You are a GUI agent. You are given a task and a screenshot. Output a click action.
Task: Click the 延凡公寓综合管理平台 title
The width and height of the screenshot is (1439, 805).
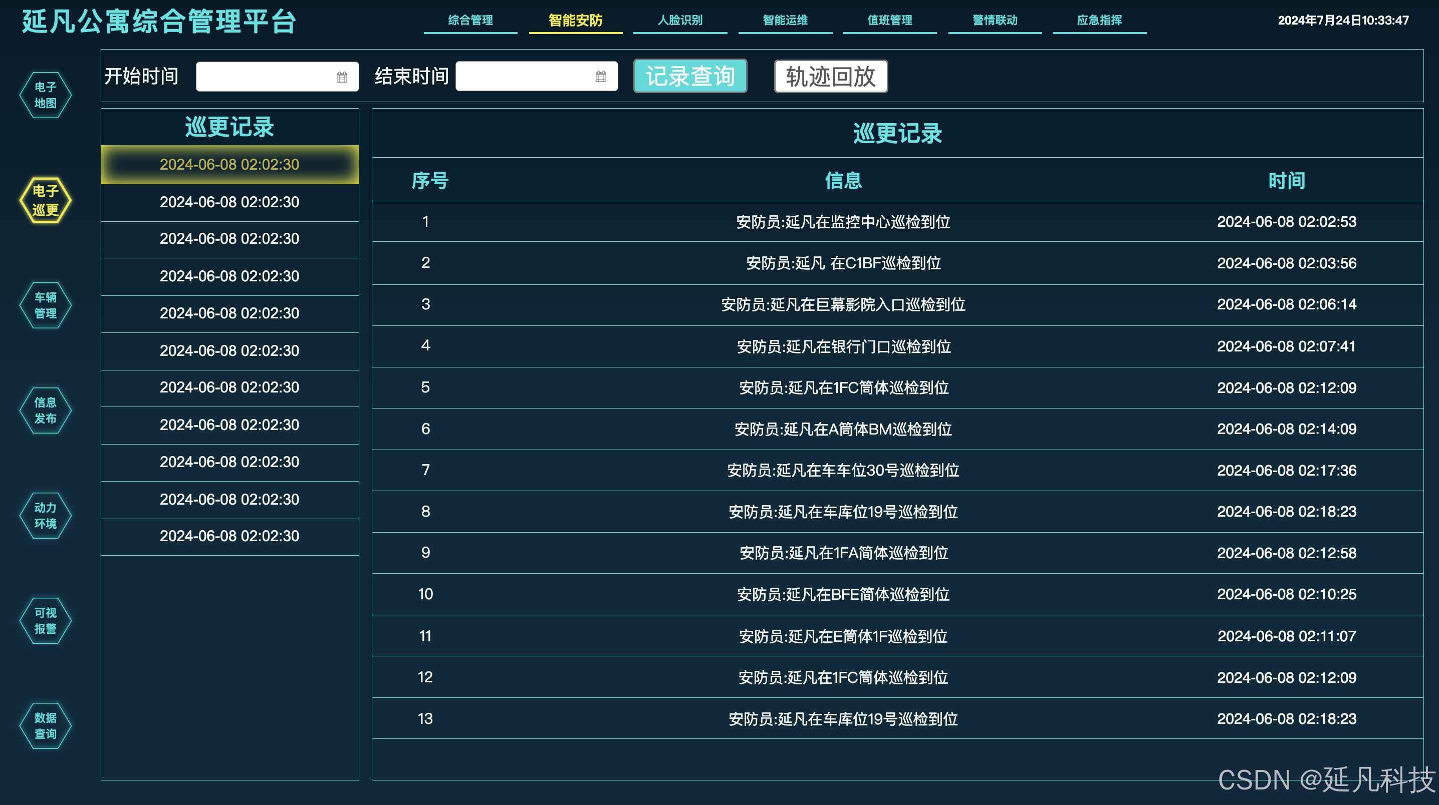(x=159, y=22)
